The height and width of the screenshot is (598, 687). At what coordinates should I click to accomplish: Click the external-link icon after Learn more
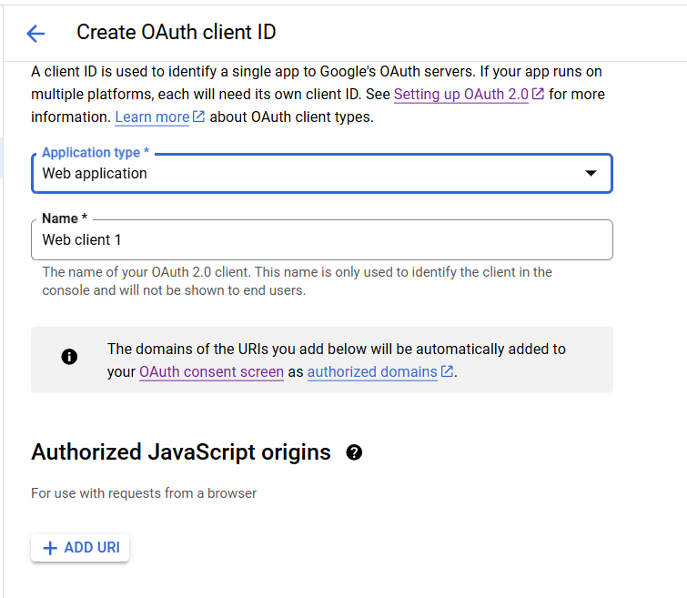[199, 117]
